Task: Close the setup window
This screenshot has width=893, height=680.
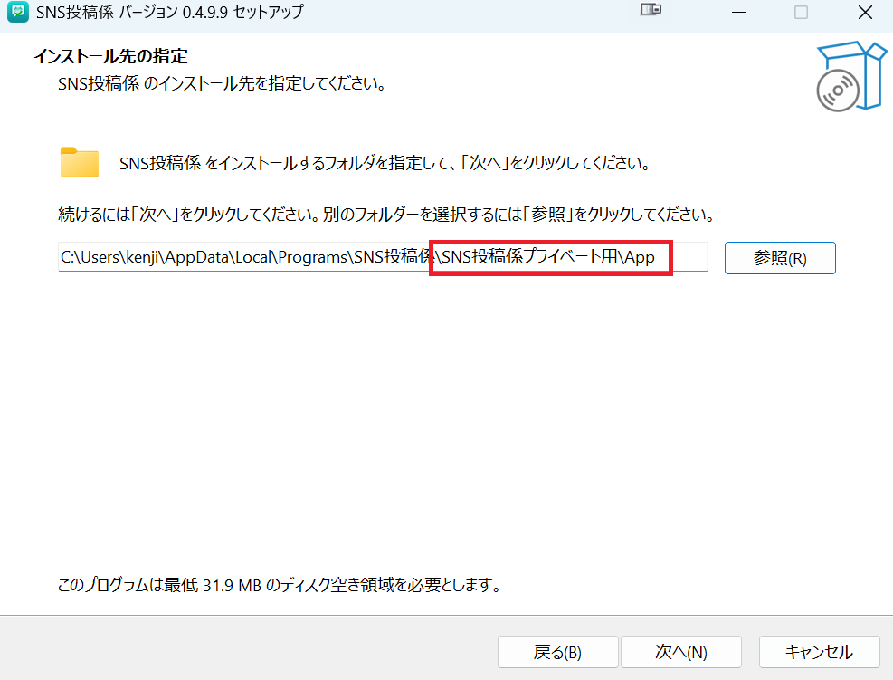Action: tap(865, 12)
